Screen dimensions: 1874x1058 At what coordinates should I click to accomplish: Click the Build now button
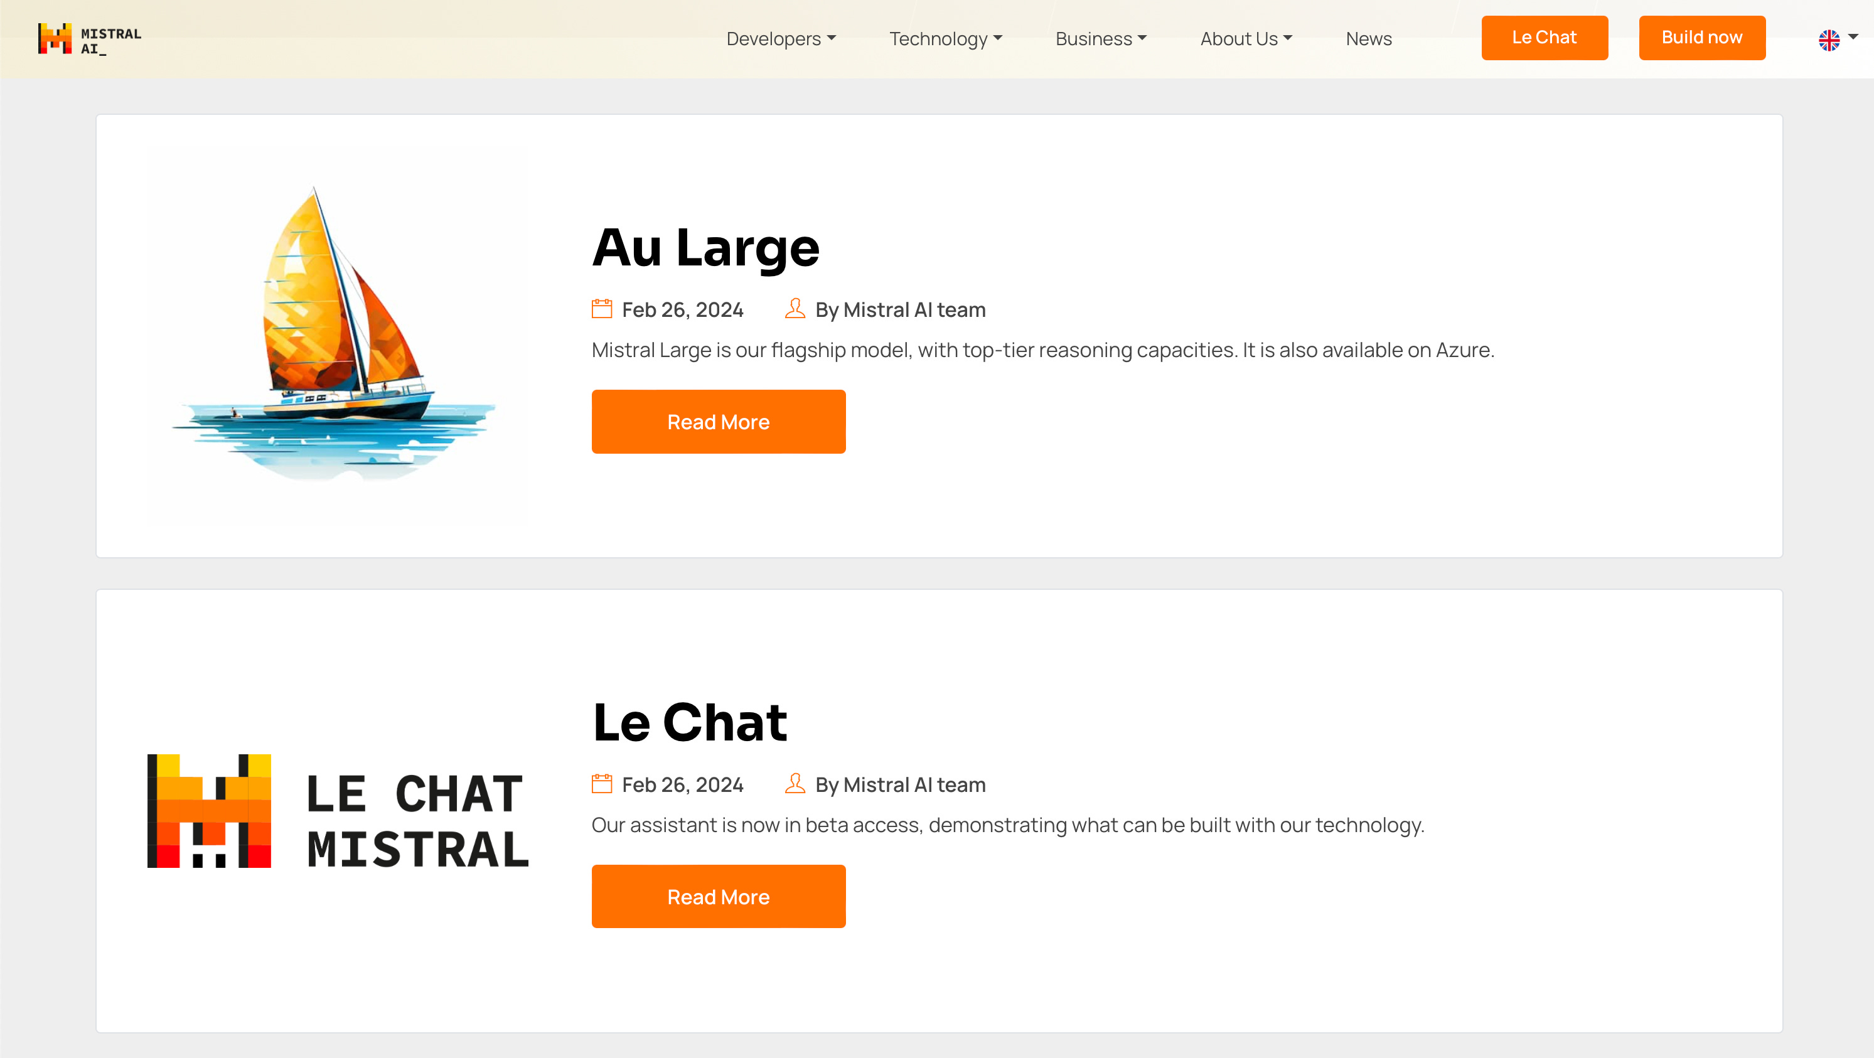click(1701, 37)
